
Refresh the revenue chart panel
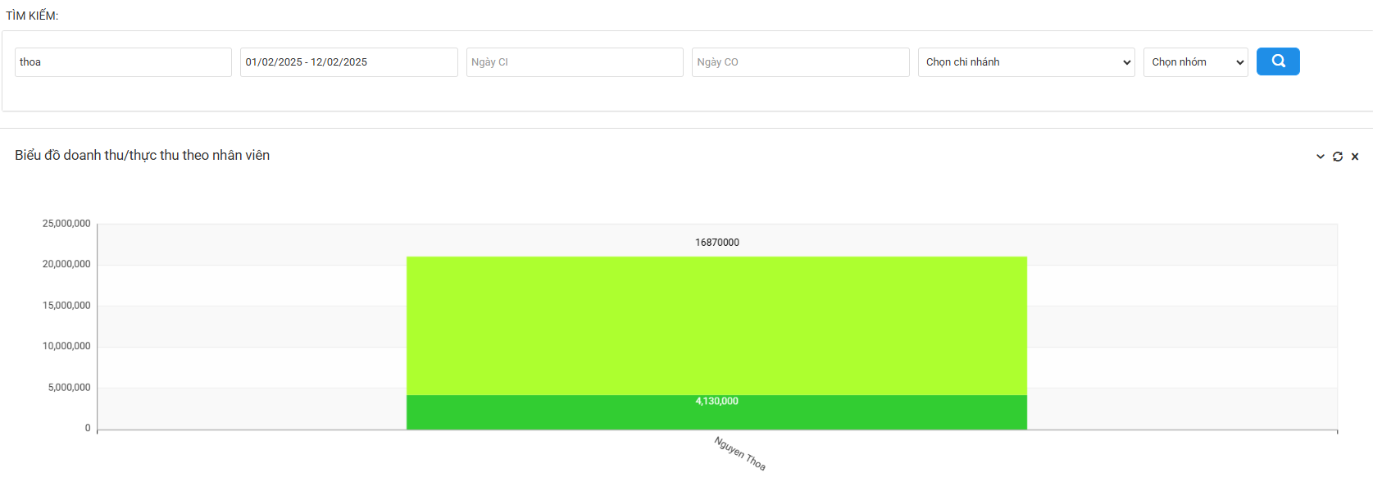click(x=1338, y=157)
